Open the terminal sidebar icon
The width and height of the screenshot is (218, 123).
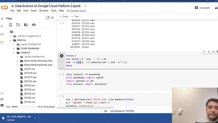point(2,105)
